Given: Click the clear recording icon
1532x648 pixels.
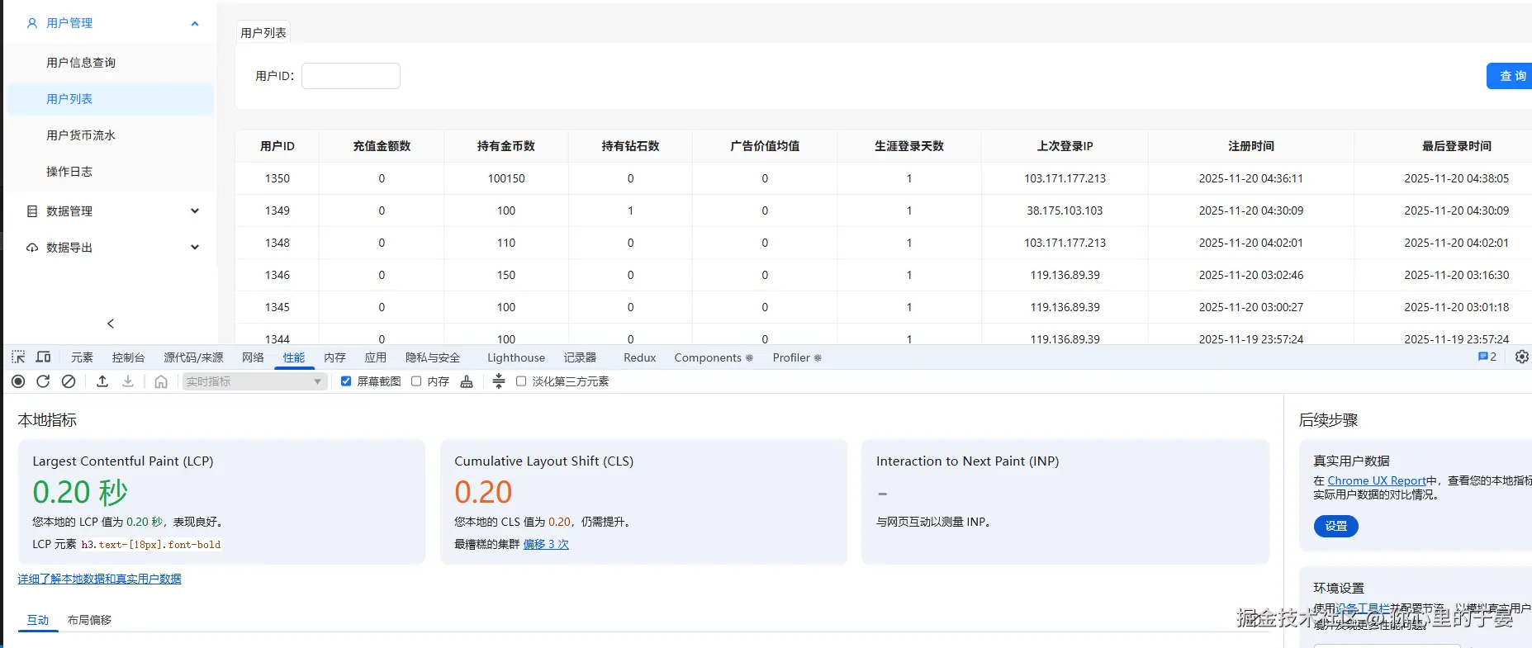Looking at the screenshot, I should [x=69, y=381].
